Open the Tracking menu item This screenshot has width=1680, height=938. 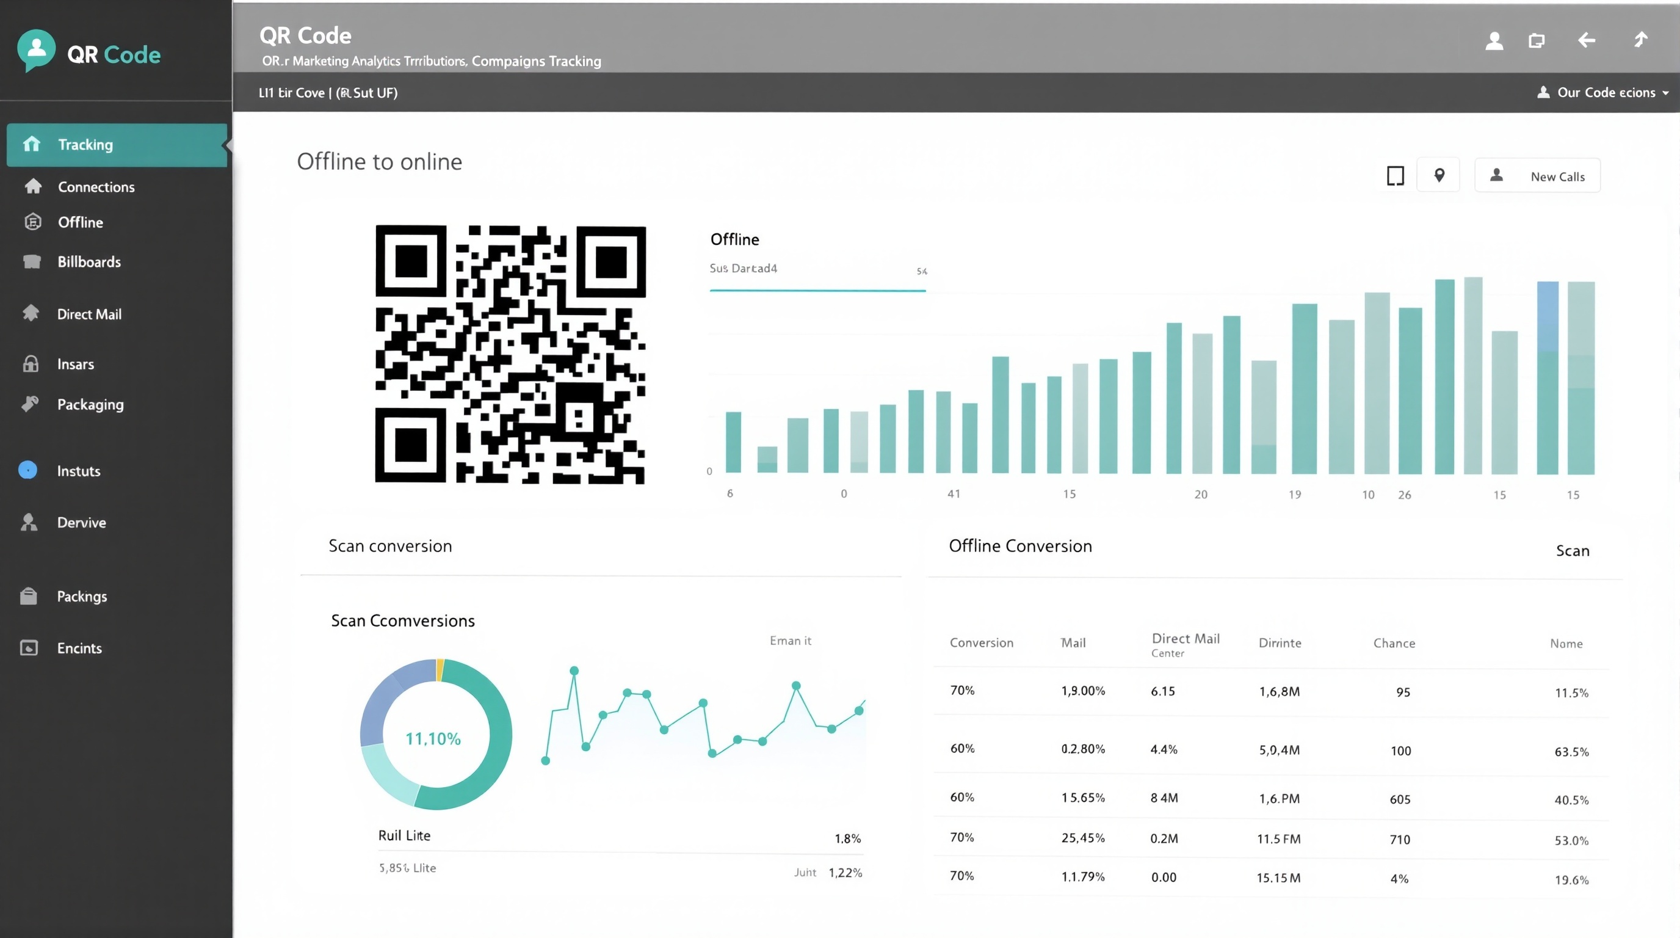coord(117,145)
